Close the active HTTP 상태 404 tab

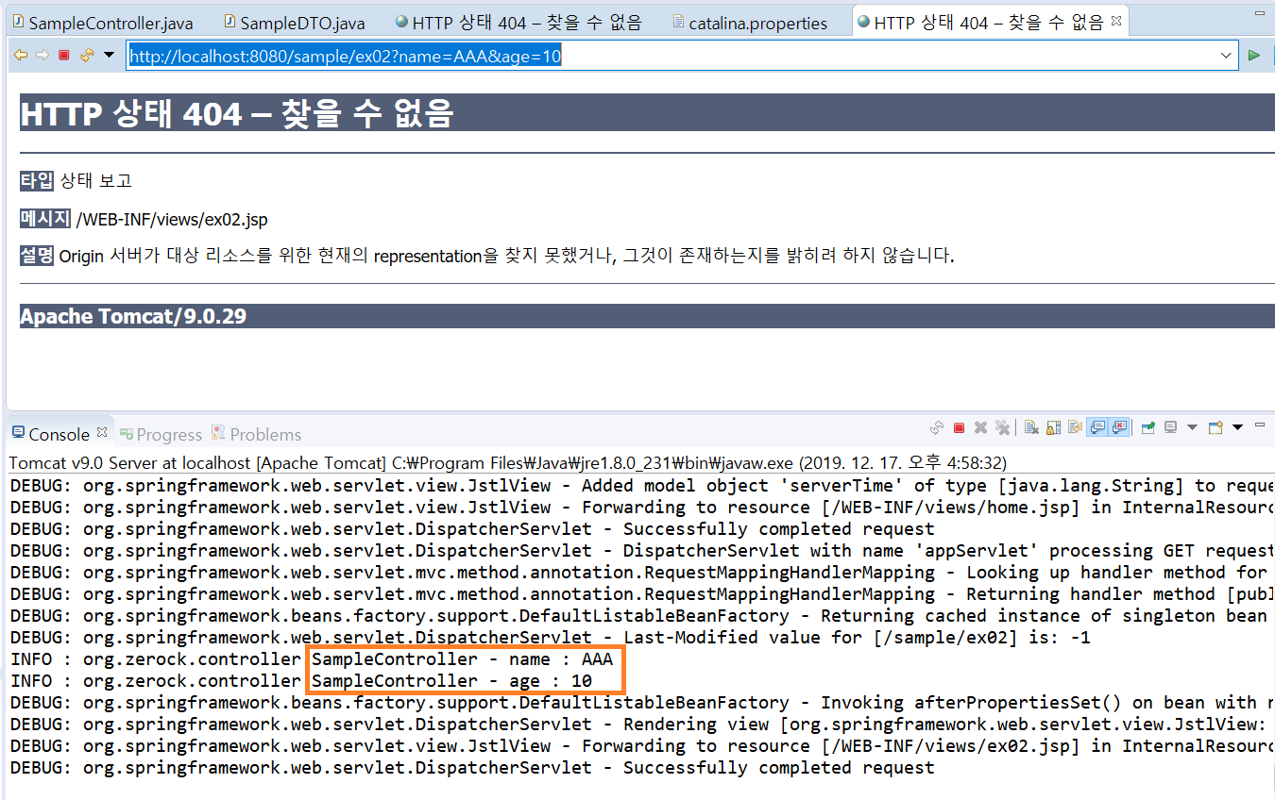(x=1116, y=20)
